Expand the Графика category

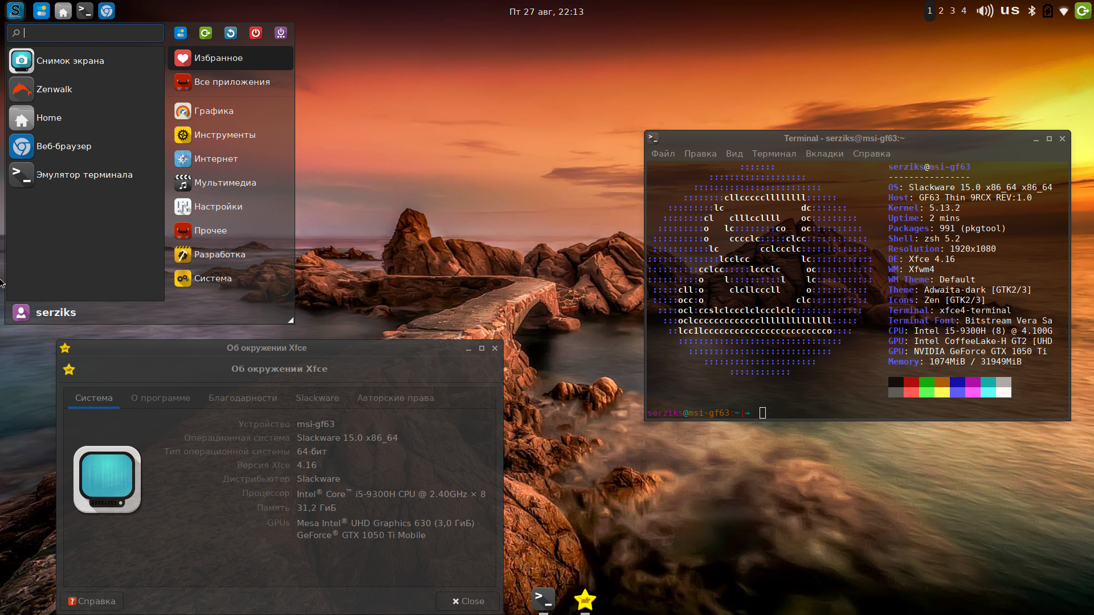click(214, 111)
